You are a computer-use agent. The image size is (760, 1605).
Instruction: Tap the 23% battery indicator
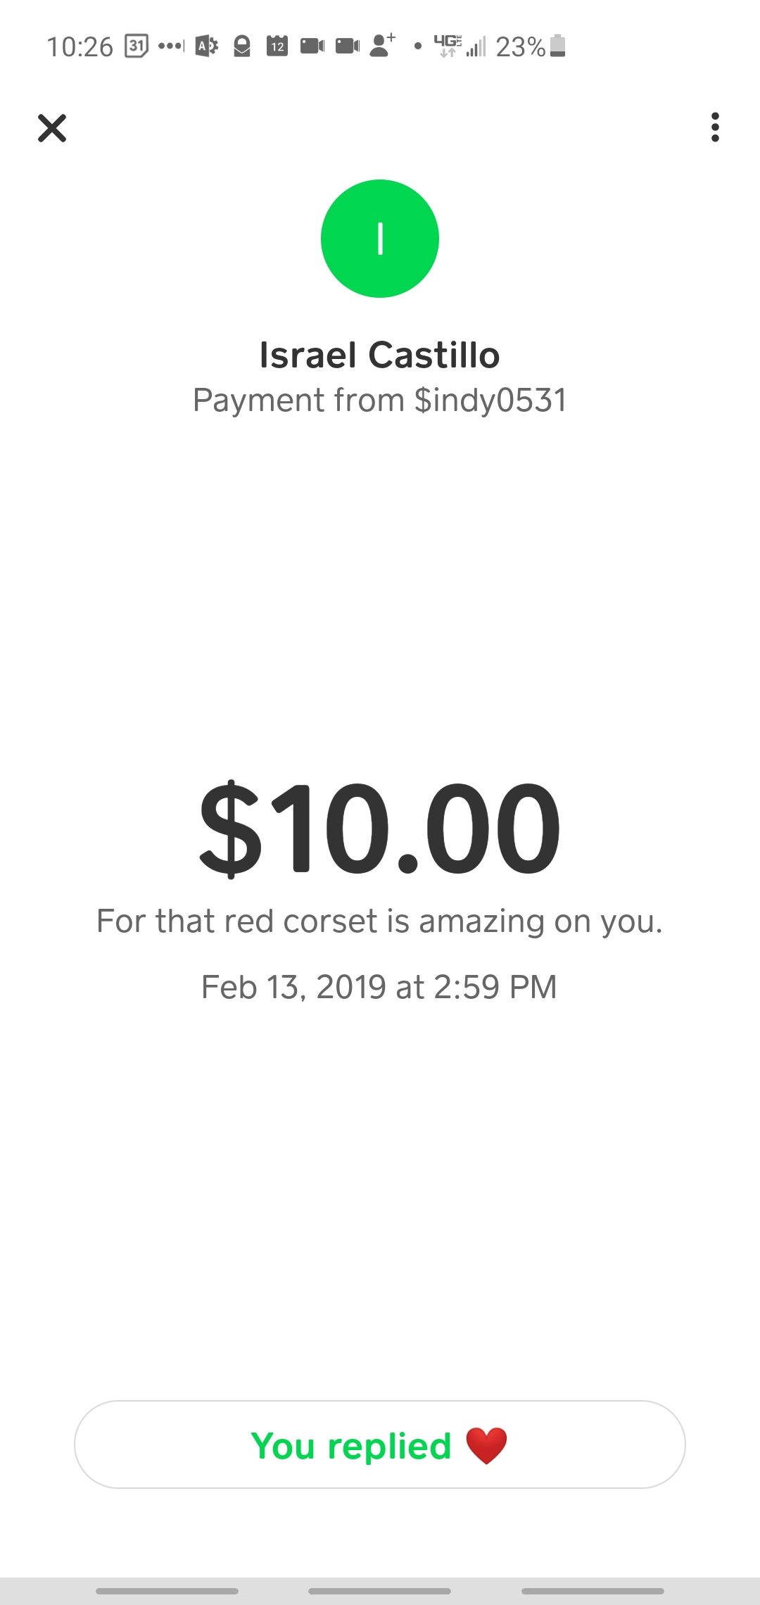(531, 46)
